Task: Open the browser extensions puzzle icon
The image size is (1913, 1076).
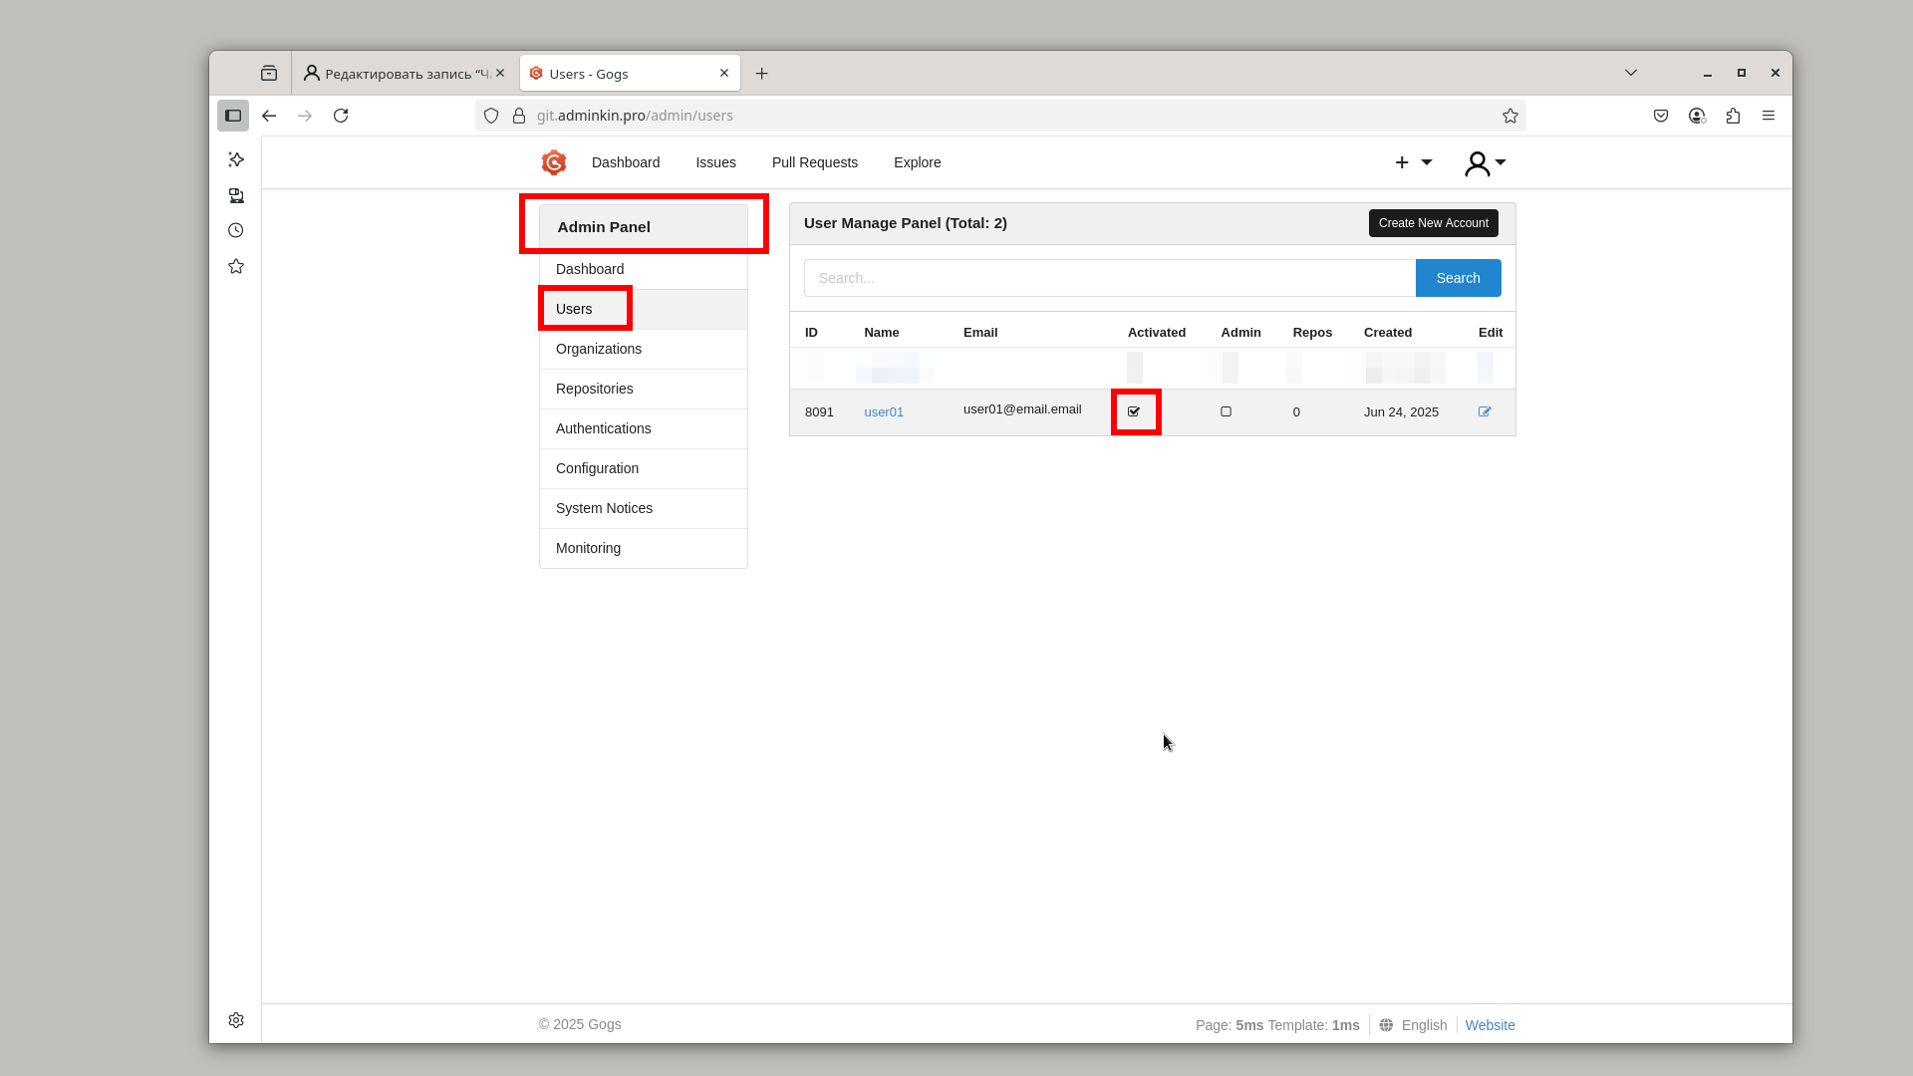Action: [x=1733, y=116]
